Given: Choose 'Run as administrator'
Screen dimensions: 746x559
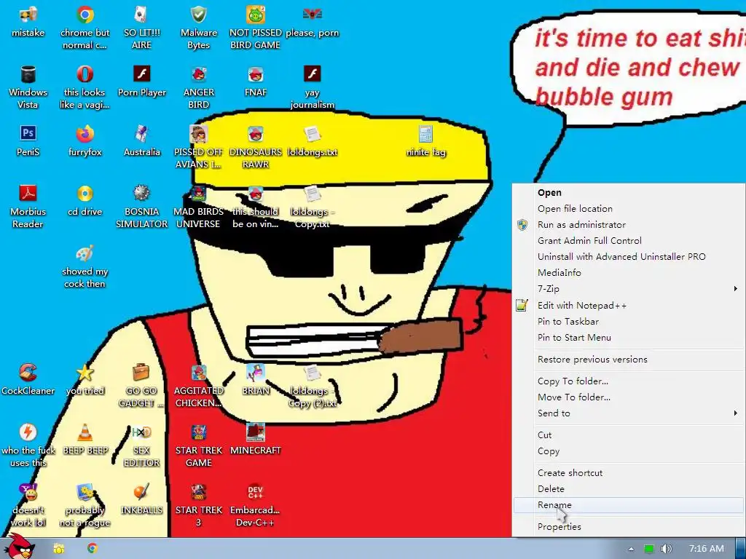Looking at the screenshot, I should [x=629, y=225].
